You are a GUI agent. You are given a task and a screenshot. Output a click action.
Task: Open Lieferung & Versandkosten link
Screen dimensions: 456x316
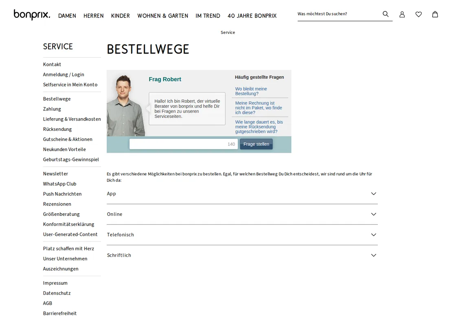pos(72,119)
